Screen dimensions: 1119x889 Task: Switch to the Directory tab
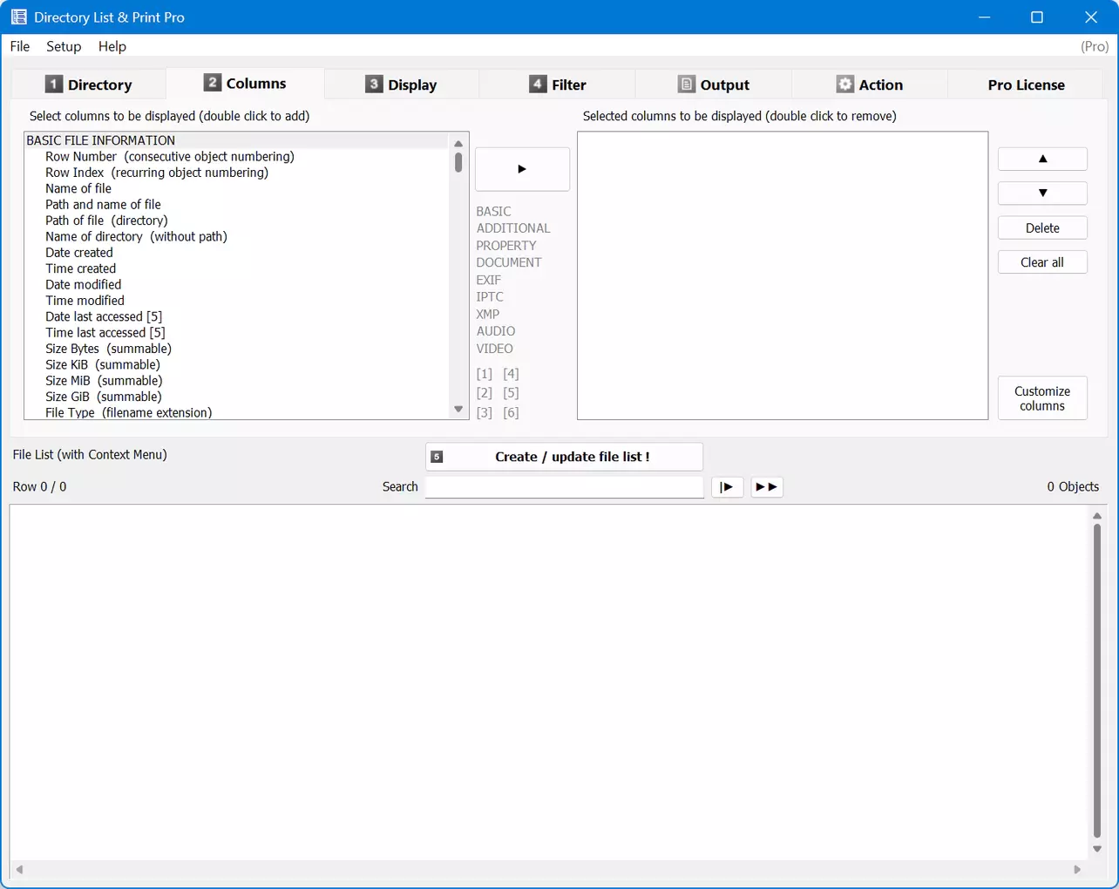tap(88, 85)
